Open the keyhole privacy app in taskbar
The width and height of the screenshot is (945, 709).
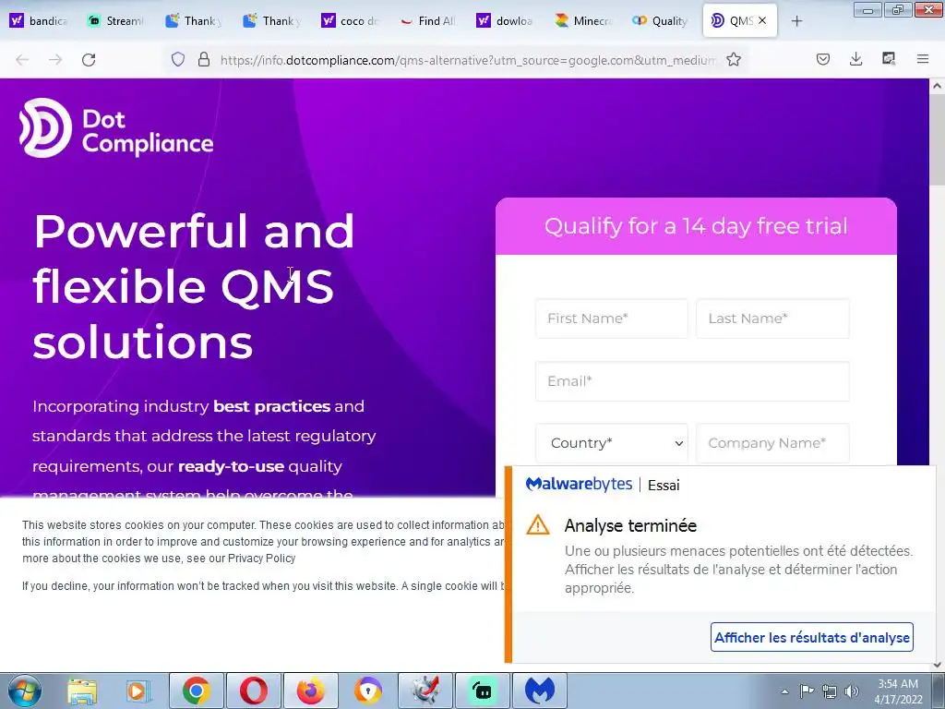367,691
